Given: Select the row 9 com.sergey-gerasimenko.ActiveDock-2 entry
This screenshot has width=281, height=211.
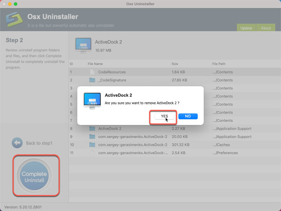Looking at the screenshot, I should pos(132,137).
